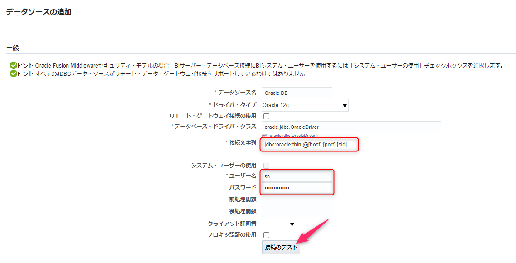Click the データソースの追加 heading
Viewport: 516px width, 263px height.
pos(39,12)
